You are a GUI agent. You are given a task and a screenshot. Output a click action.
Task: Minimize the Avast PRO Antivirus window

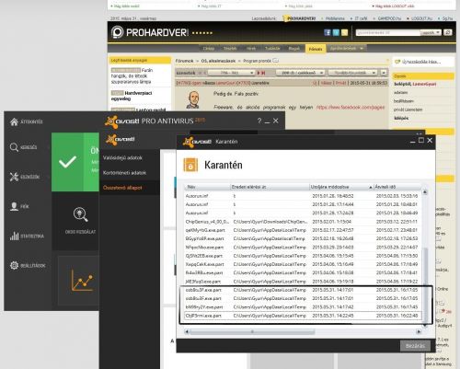pyautogui.click(x=267, y=121)
